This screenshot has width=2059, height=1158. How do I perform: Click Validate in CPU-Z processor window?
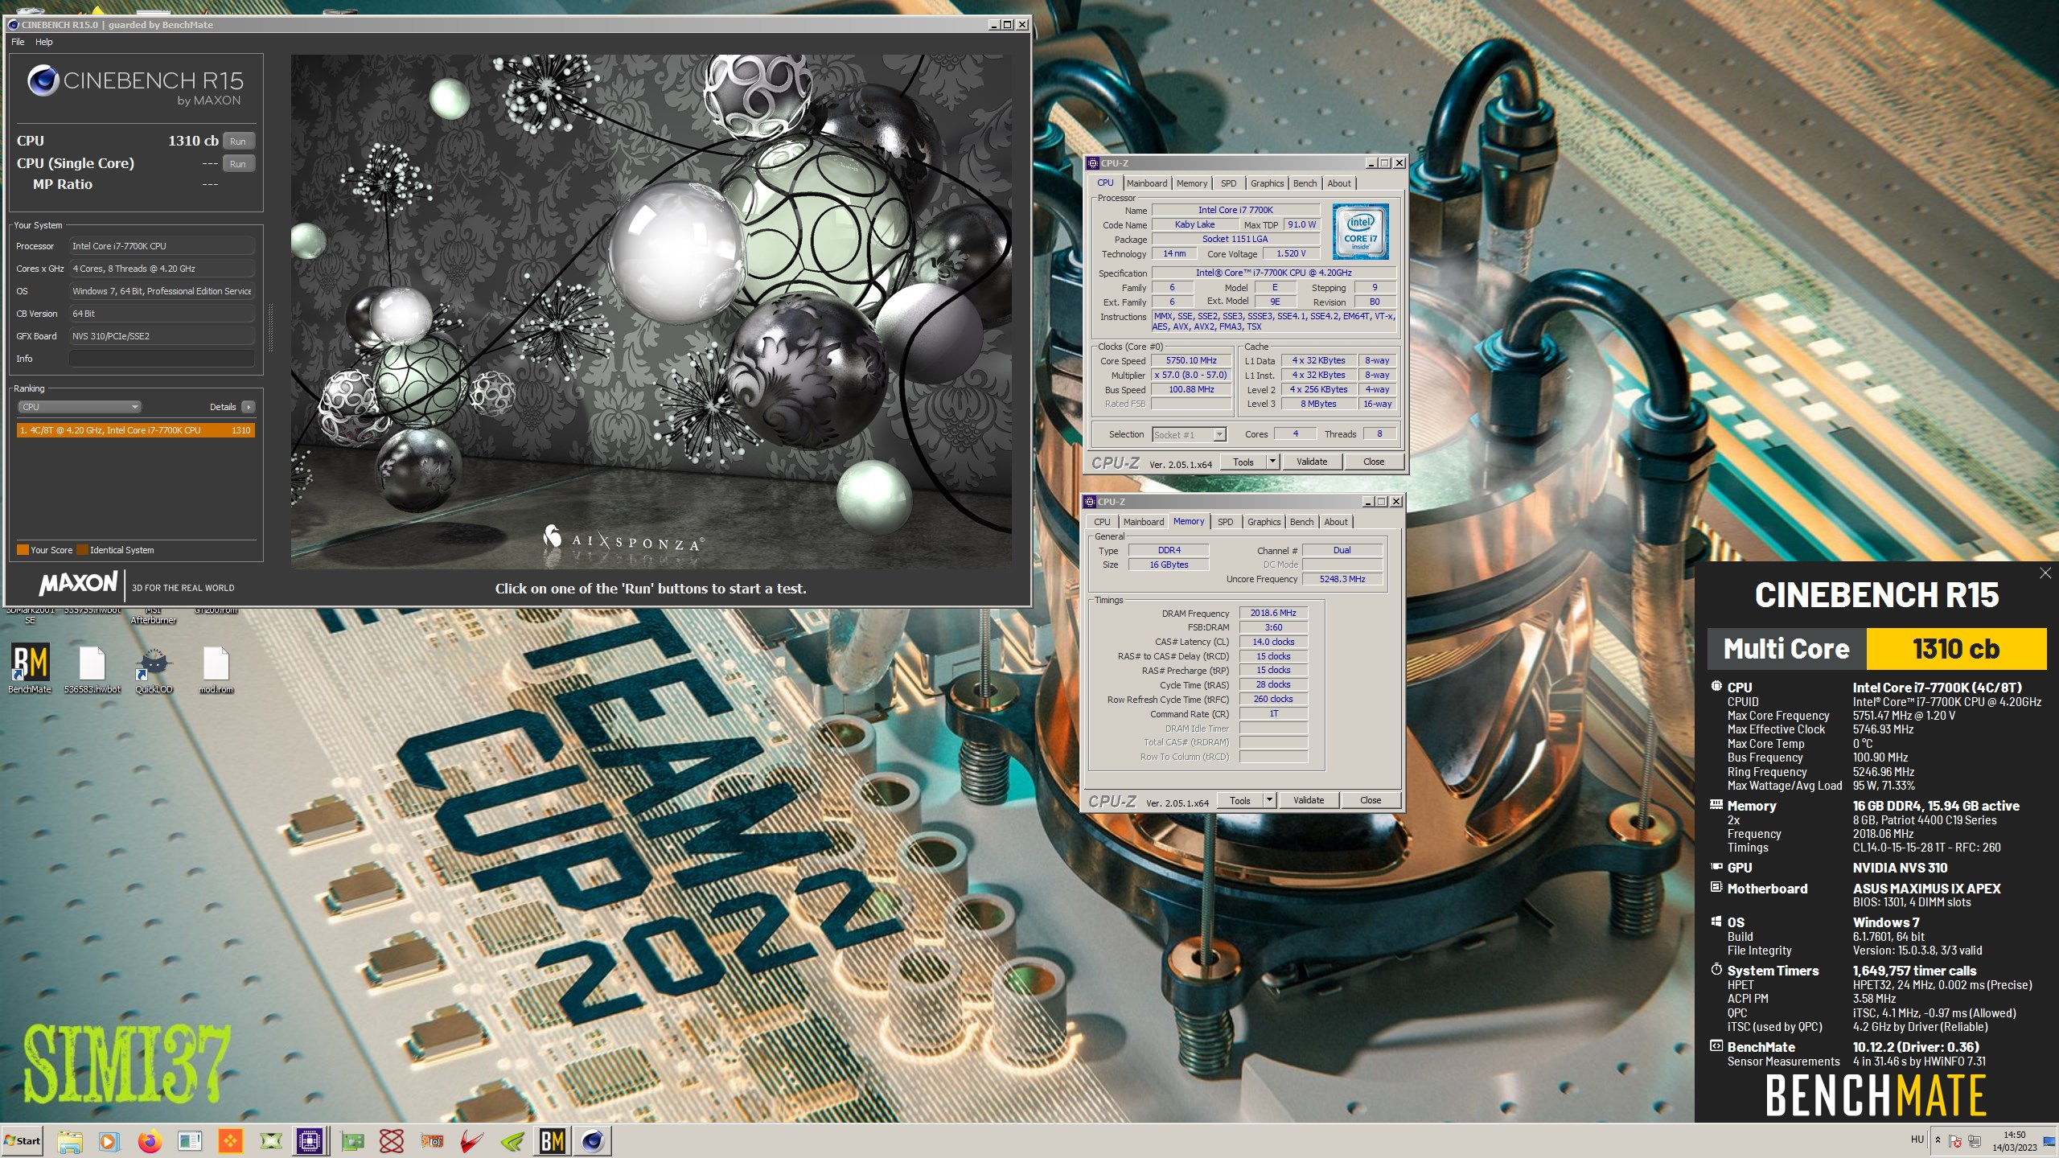1312,462
